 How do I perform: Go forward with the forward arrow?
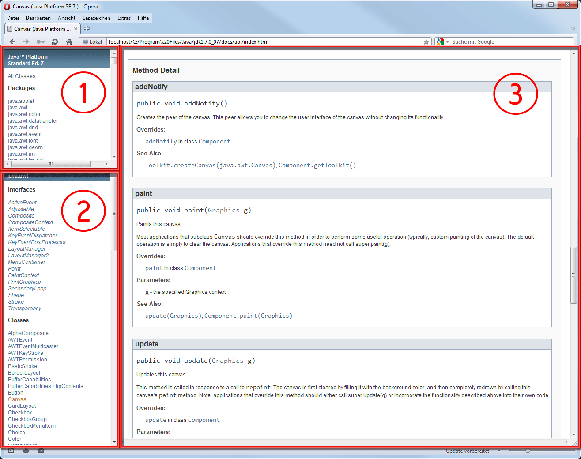[26, 41]
